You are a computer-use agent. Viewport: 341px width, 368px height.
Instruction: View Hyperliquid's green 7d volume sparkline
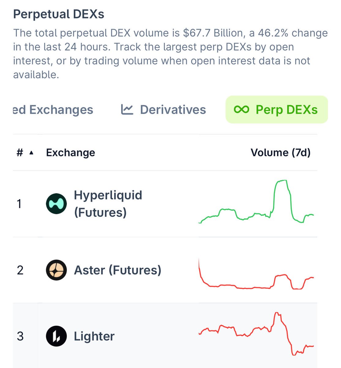(256, 202)
